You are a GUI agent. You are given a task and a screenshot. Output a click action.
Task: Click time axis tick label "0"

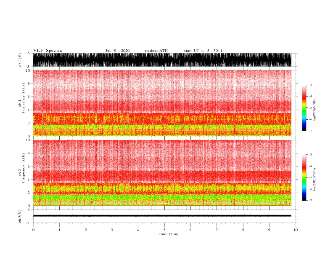pyautogui.click(x=33, y=230)
